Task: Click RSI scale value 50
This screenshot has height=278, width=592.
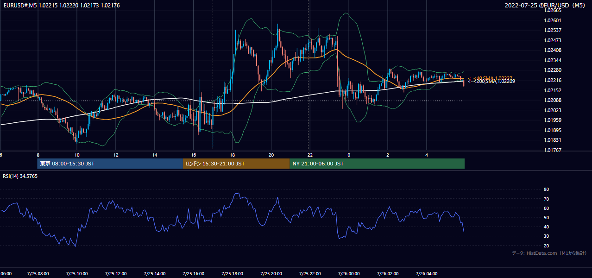Action: click(x=546, y=217)
